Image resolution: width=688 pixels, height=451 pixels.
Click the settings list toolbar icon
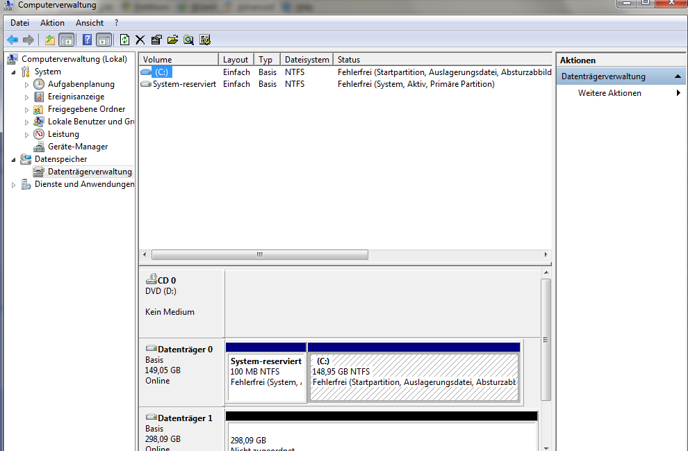click(205, 40)
